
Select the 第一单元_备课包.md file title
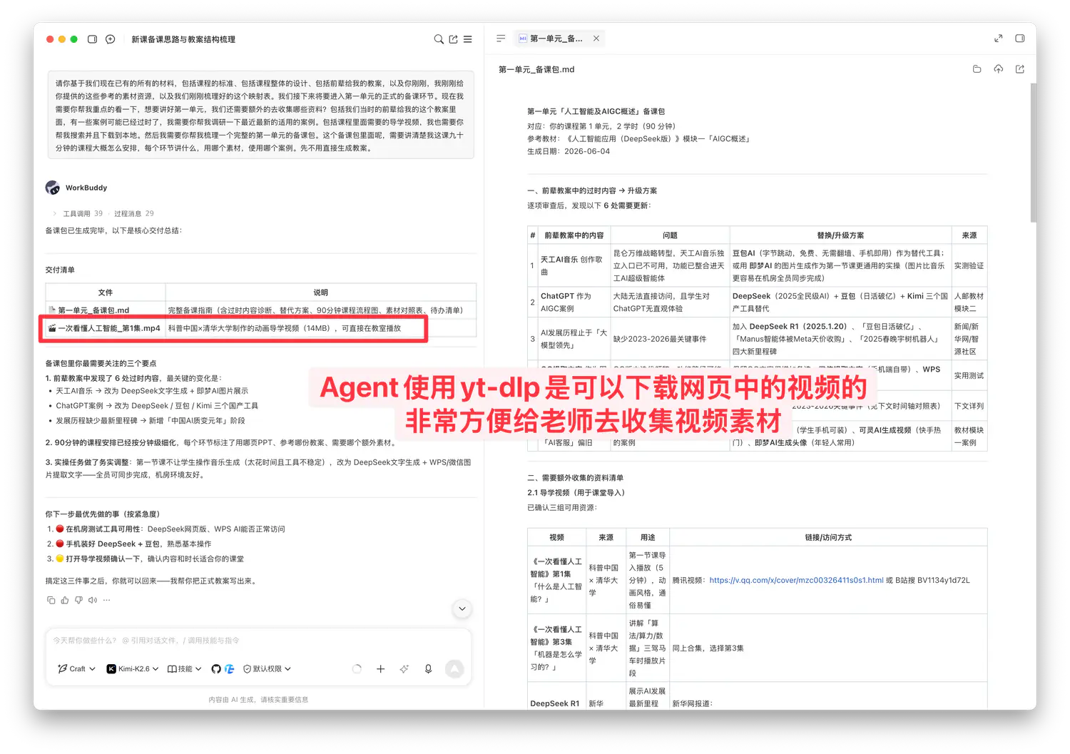[536, 69]
